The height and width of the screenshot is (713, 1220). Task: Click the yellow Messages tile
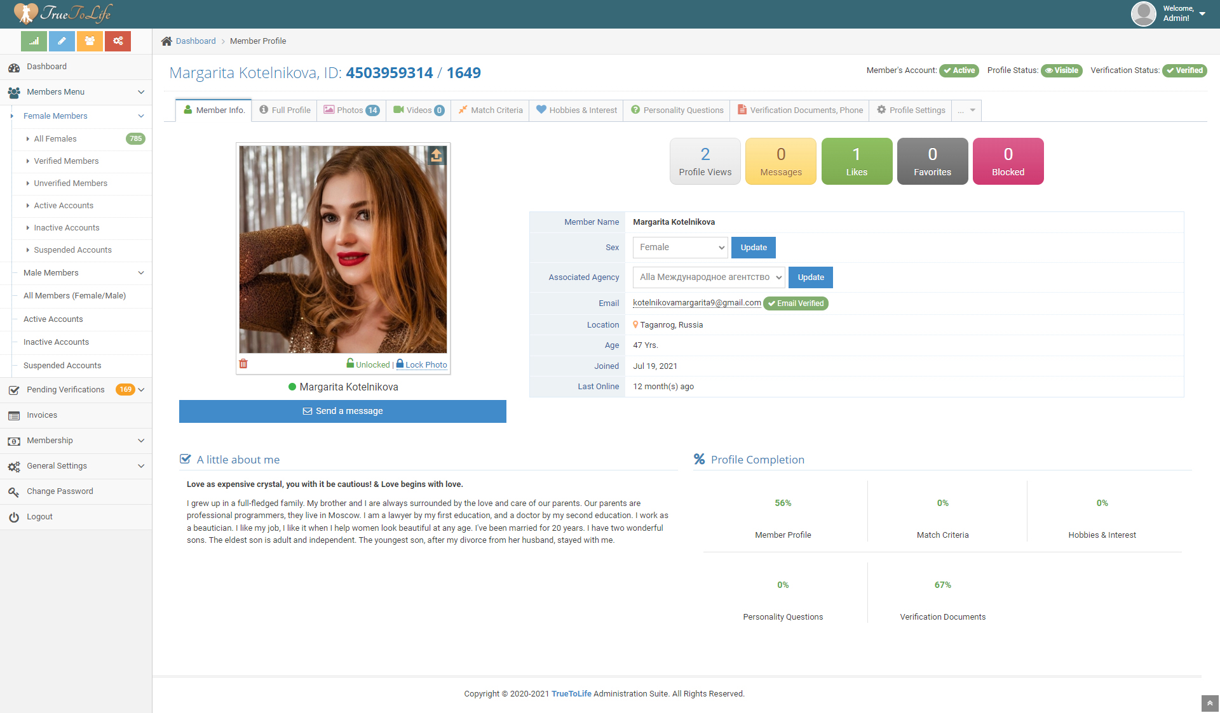pos(781,161)
